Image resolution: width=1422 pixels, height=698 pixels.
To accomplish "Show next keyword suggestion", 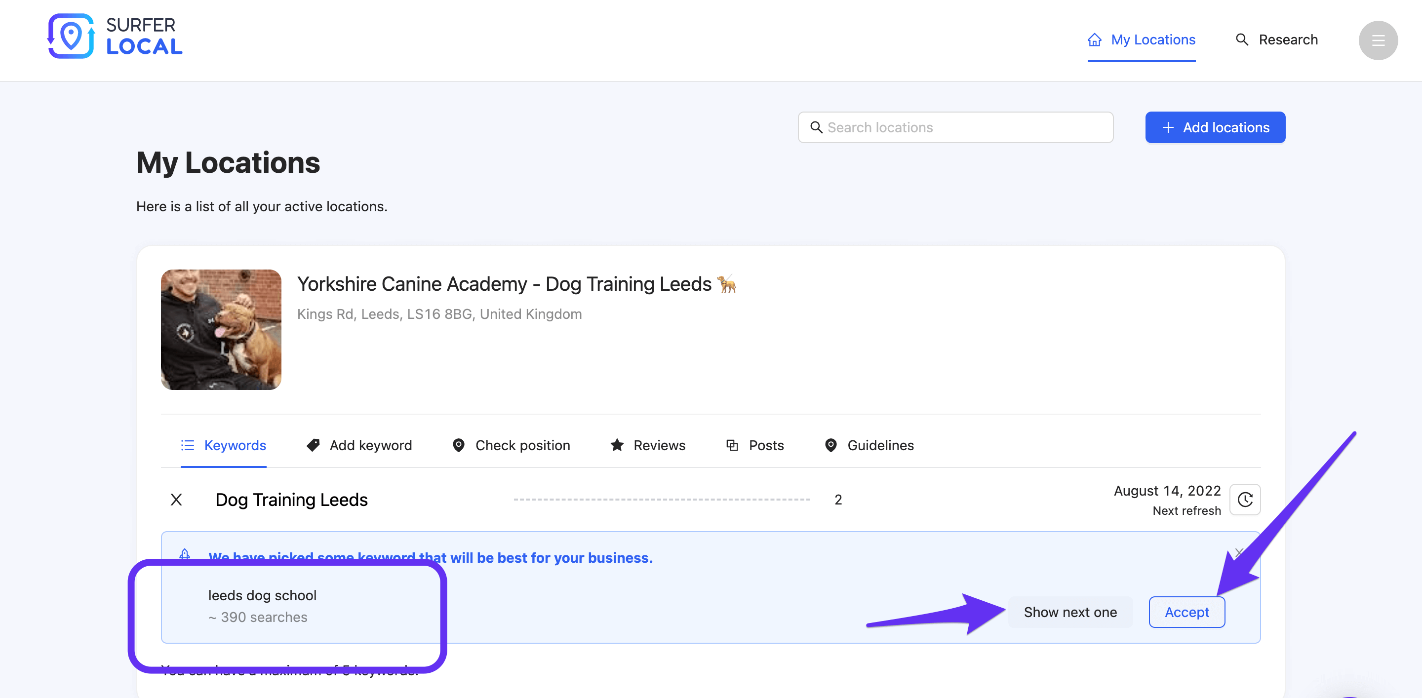I will click(x=1070, y=612).
